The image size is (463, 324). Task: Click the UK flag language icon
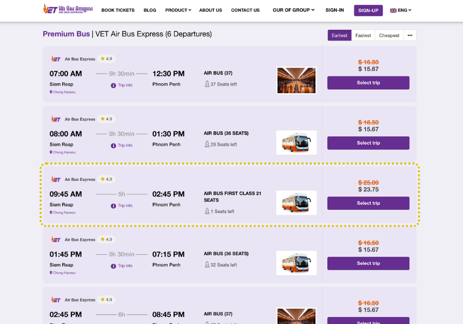point(393,10)
